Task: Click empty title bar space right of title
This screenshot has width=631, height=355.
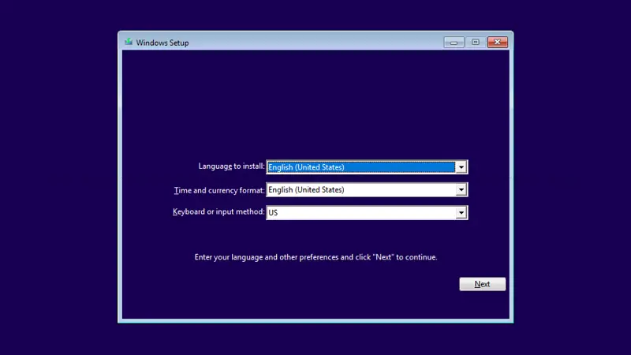Action: click(315, 42)
